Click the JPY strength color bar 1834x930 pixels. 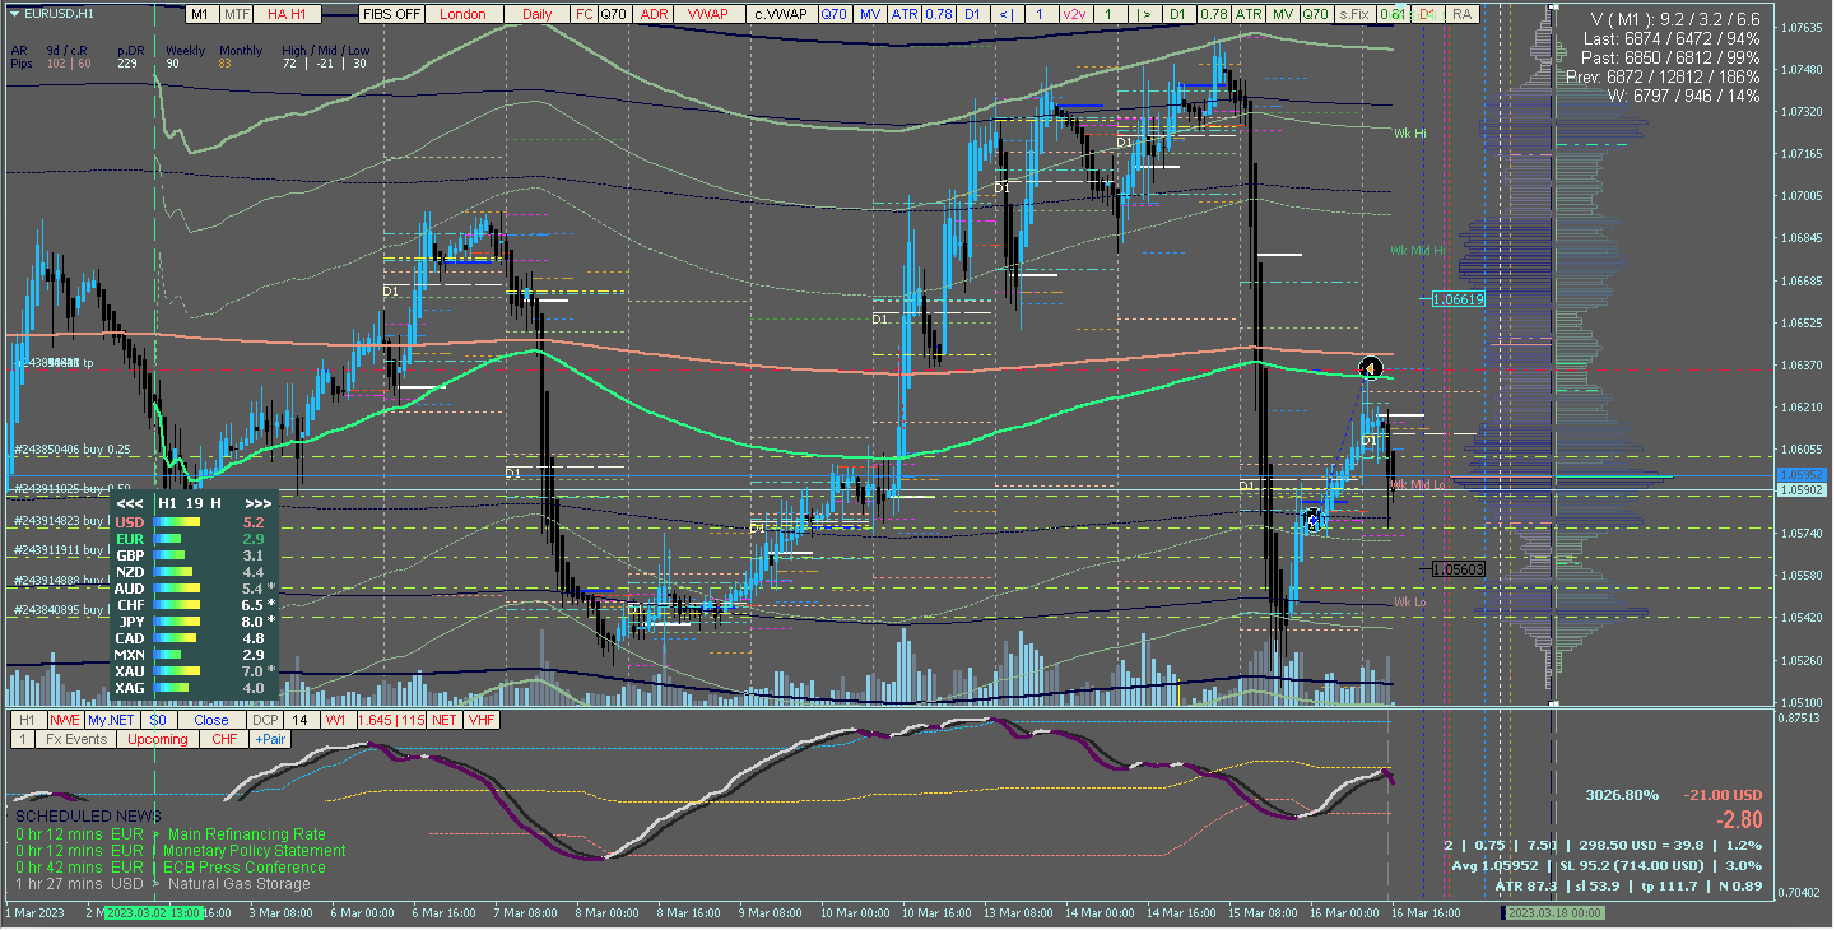pos(176,622)
